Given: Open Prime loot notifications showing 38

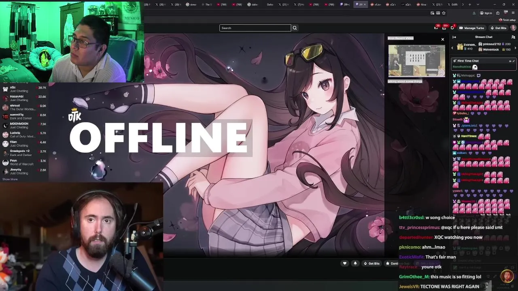Looking at the screenshot, I should (436, 27).
